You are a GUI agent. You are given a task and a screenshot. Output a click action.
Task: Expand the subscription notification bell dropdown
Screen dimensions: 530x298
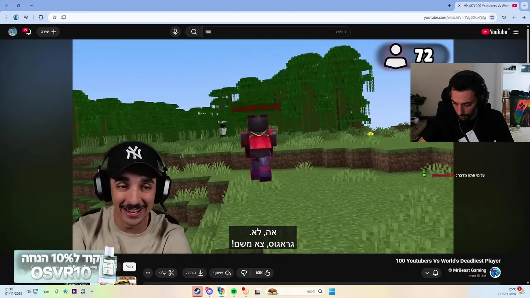[431, 273]
